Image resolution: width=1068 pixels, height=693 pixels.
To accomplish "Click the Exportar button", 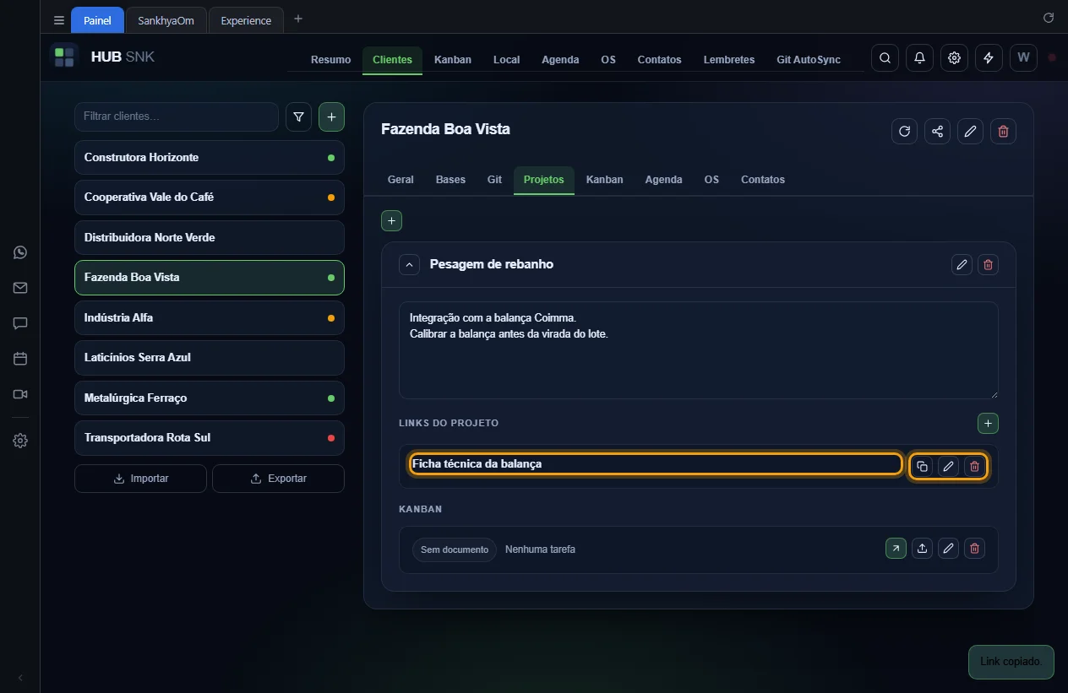I will [278, 479].
